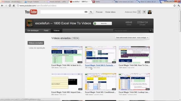Open Listas de reprodução in the sidebar
The width and height of the screenshot is (181, 101).
tap(37, 48)
